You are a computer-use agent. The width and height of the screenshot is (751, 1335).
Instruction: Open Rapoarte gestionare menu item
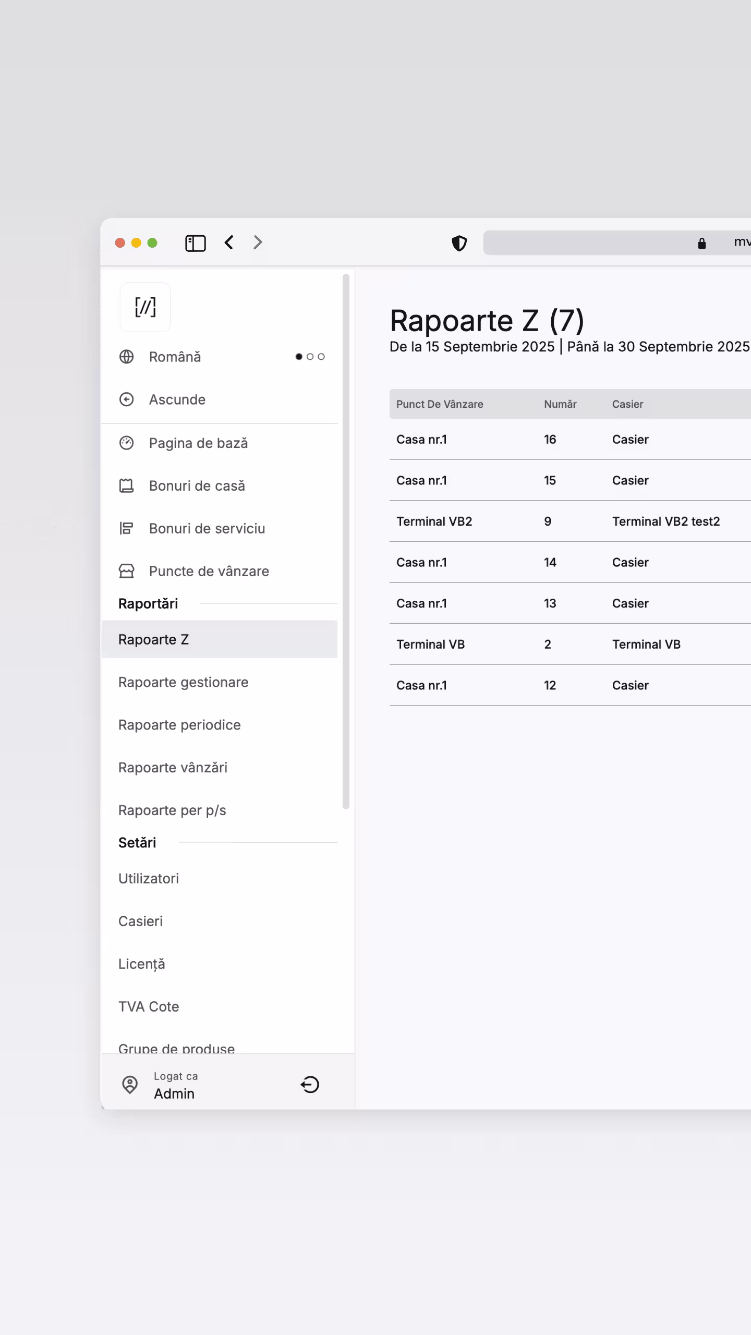click(183, 682)
